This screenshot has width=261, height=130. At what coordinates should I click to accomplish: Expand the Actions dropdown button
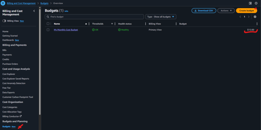226,11
